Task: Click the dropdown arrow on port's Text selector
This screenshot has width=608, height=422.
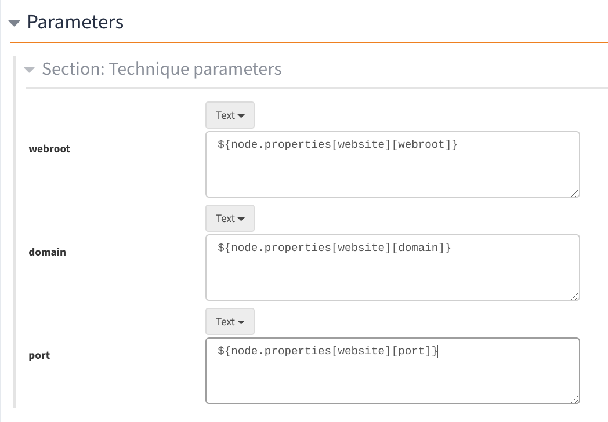Action: (242, 321)
